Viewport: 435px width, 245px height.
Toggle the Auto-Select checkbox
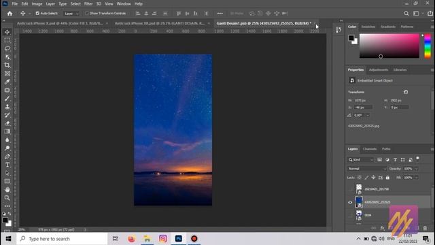(x=37, y=14)
